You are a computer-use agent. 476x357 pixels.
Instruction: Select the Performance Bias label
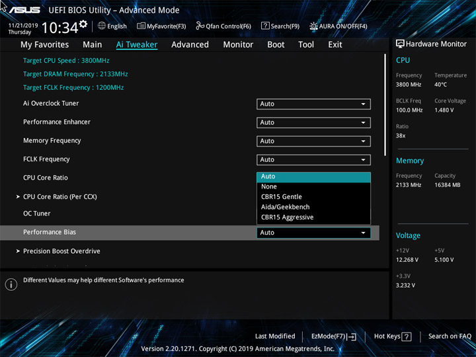(50, 232)
